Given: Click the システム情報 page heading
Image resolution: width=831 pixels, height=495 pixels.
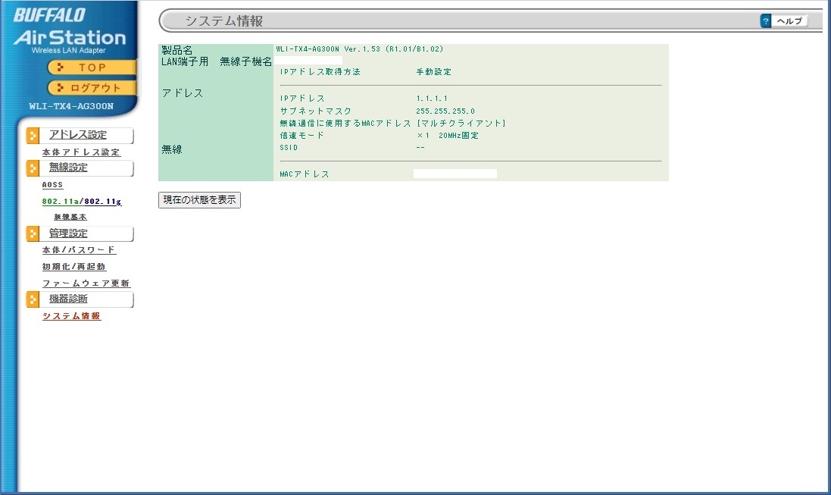Looking at the screenshot, I should 223,21.
